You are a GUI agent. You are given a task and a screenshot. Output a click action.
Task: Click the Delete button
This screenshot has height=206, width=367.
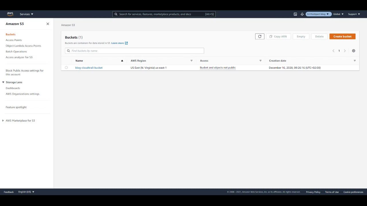319,36
